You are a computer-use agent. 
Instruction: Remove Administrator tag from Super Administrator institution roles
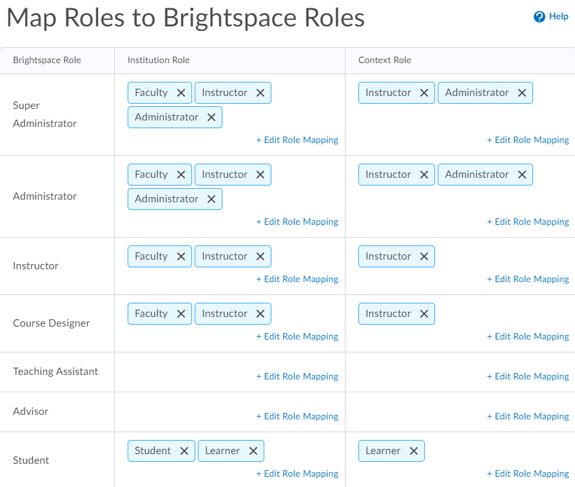pyautogui.click(x=211, y=117)
